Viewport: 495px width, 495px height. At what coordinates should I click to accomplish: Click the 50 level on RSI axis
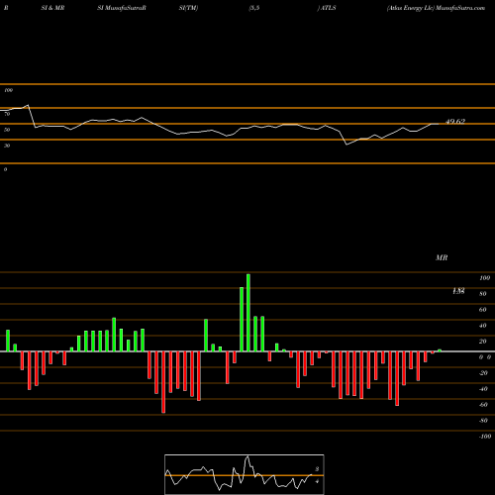click(x=7, y=130)
